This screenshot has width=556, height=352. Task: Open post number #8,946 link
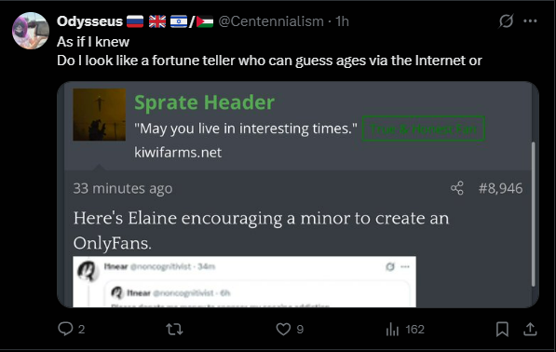pyautogui.click(x=500, y=188)
